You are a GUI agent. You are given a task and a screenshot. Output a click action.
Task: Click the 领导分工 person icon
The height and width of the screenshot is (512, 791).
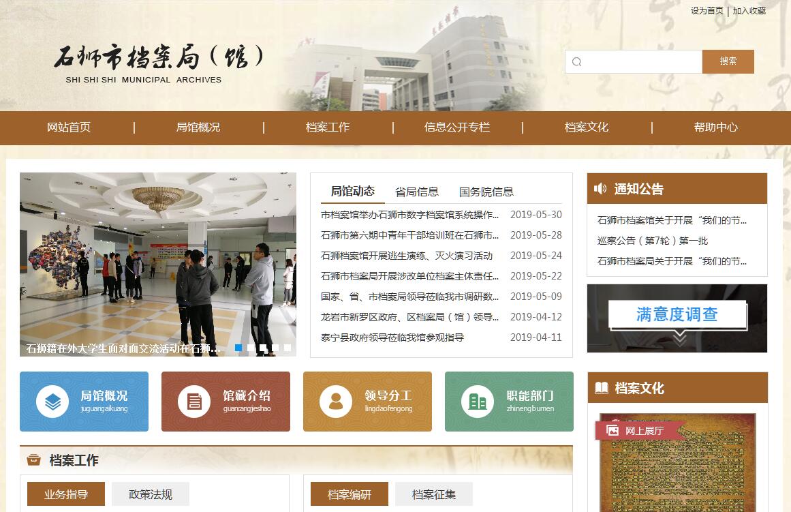336,402
